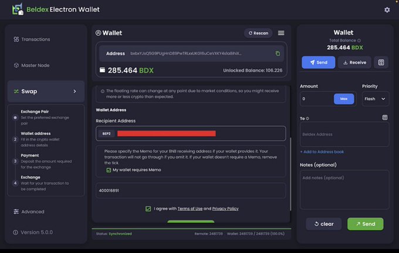The image size is (399, 253).
Task: Click the Beldex Address field
Action: [344, 134]
